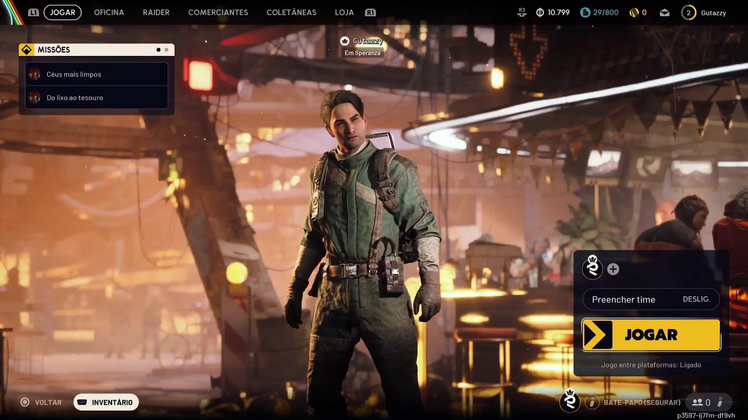The height and width of the screenshot is (420, 748).
Task: Open the Gutazzy profile name in top bar
Action: click(x=714, y=12)
